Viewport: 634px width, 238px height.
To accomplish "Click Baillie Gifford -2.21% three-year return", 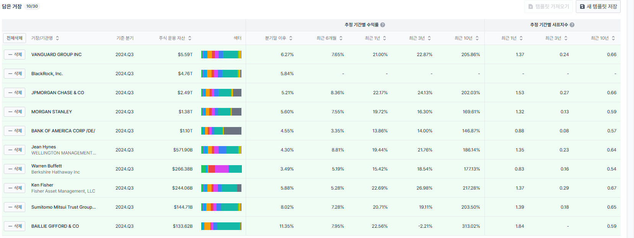I will coord(425,226).
